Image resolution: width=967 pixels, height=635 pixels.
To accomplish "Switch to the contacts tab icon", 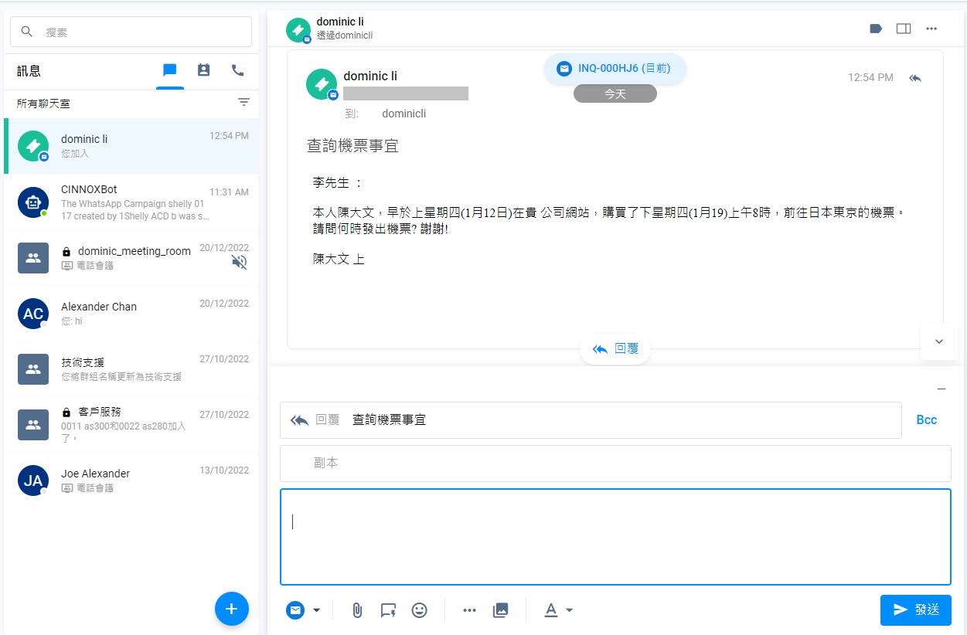I will (x=203, y=70).
